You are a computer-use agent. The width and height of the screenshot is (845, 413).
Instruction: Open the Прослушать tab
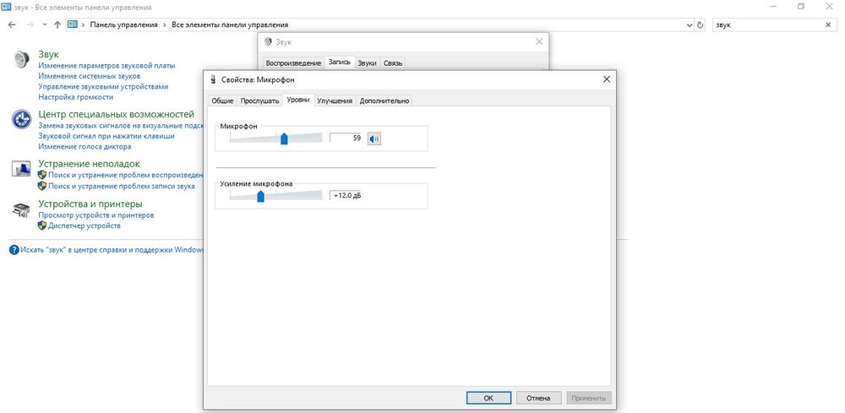click(x=259, y=101)
